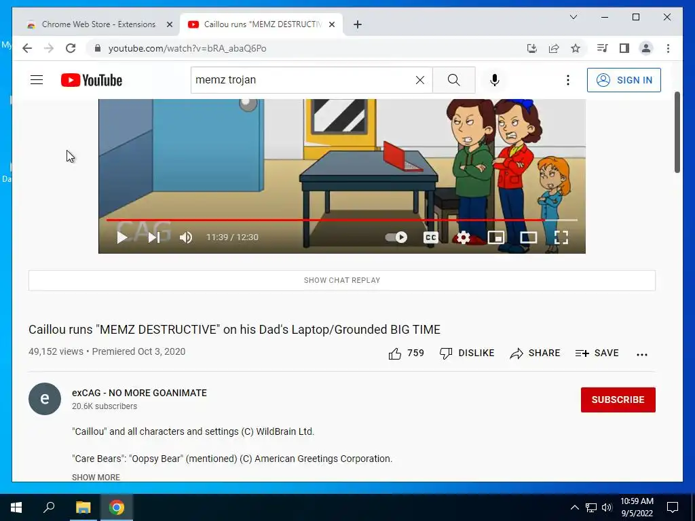The image size is (695, 521).
Task: Open File Explorer from taskbar
Action: [83, 507]
